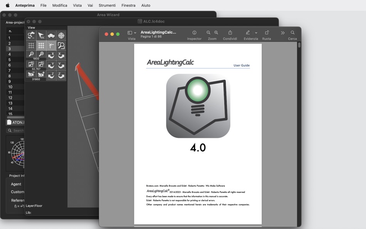The image size is (366, 229).
Task: Click the 'Layer:Floor' status text
Action: [x=34, y=206]
